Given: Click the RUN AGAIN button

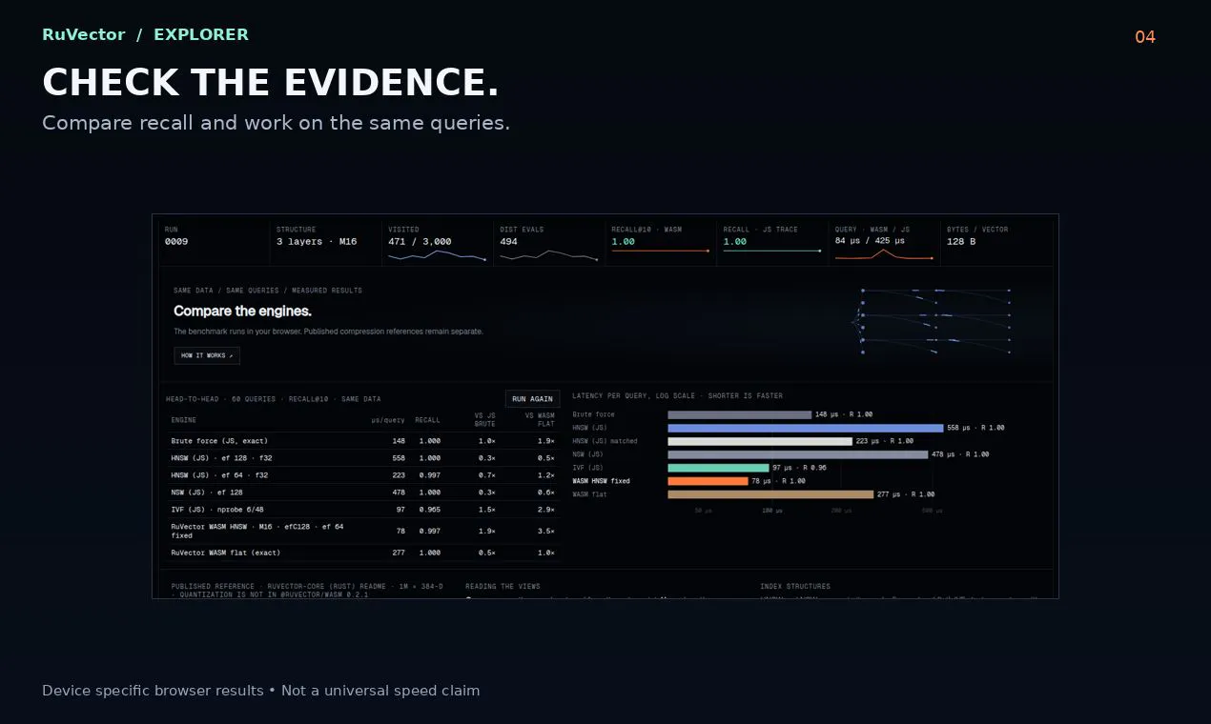Looking at the screenshot, I should click(532, 399).
